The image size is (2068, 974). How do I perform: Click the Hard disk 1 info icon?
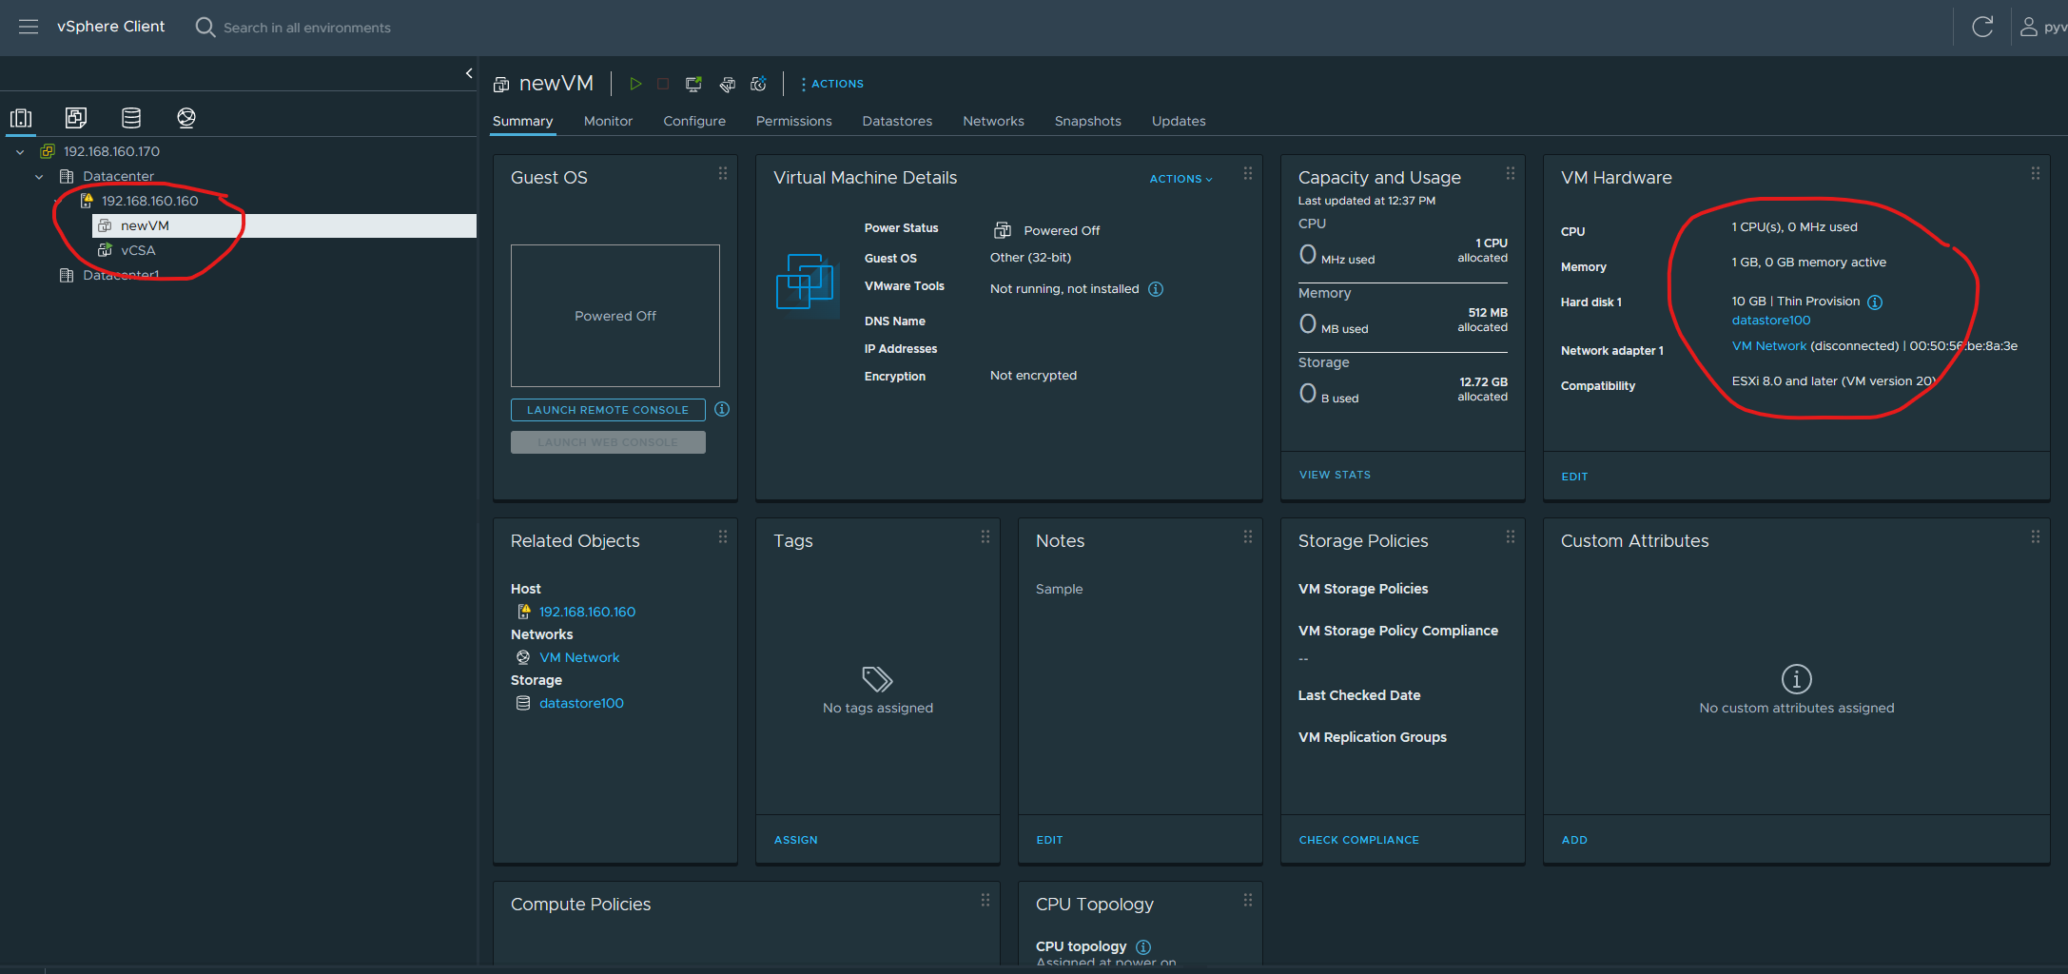coord(1875,302)
